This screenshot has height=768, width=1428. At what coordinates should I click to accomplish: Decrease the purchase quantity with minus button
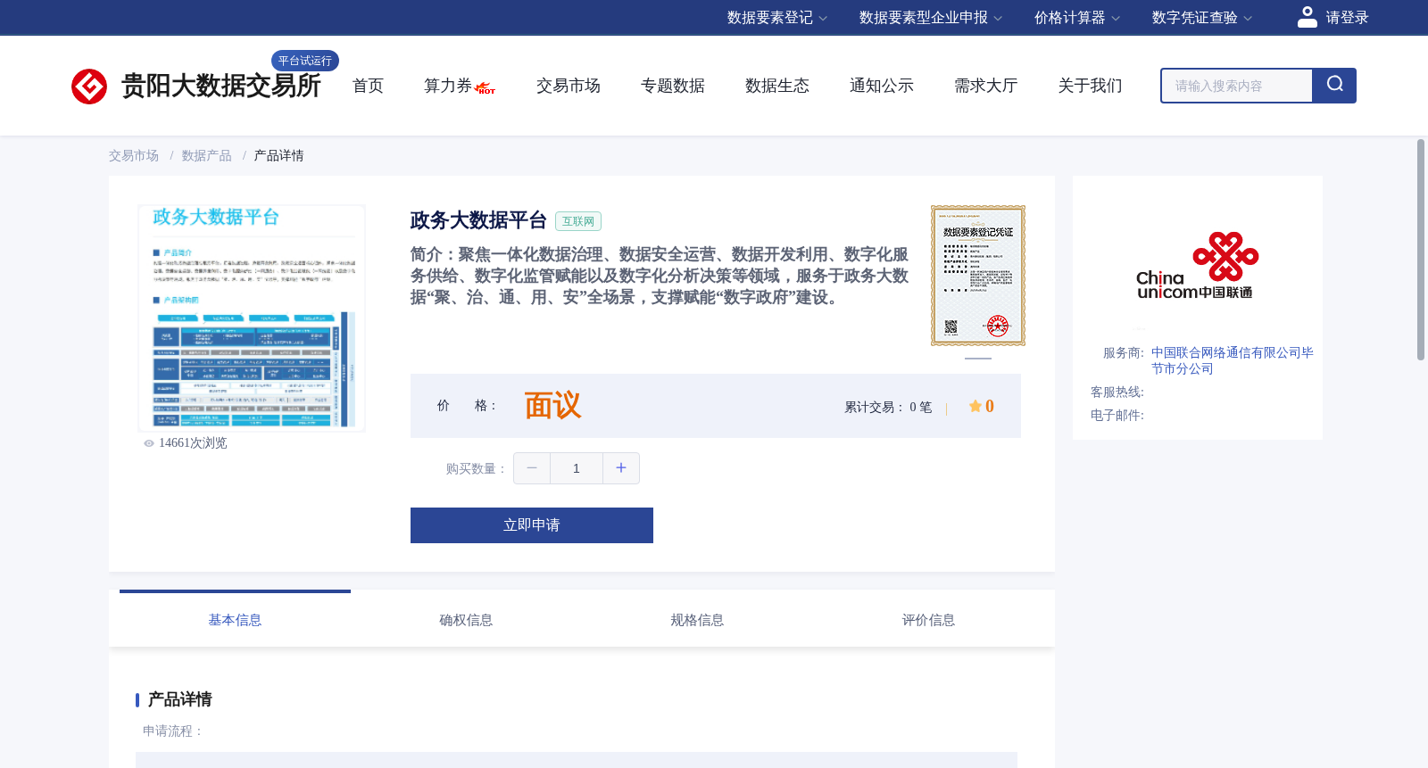(532, 468)
